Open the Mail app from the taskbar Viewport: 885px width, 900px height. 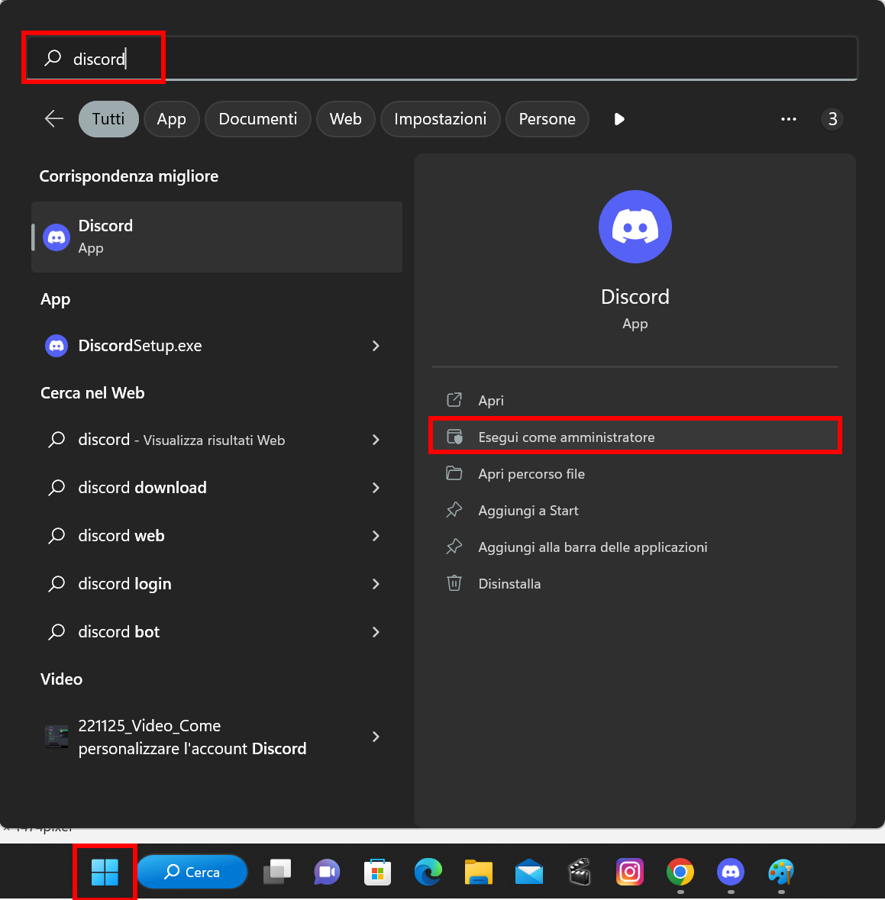point(528,872)
